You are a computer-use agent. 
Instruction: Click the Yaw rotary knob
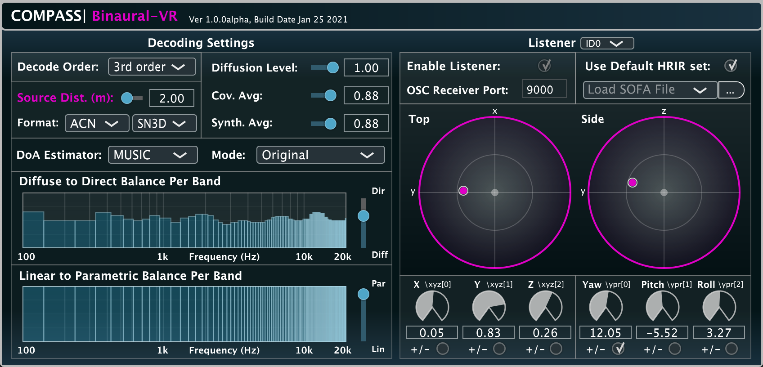click(606, 307)
